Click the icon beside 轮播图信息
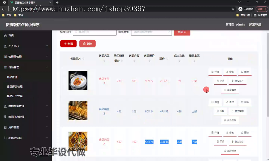 (x=5, y=138)
